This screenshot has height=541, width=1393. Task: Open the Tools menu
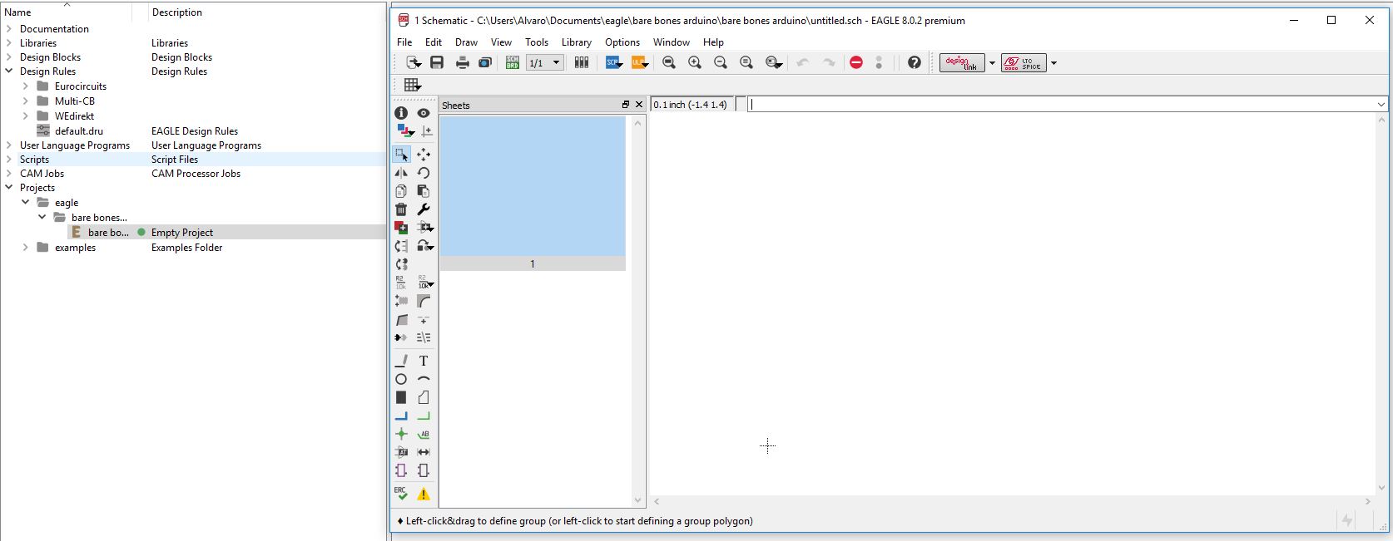pyautogui.click(x=537, y=42)
